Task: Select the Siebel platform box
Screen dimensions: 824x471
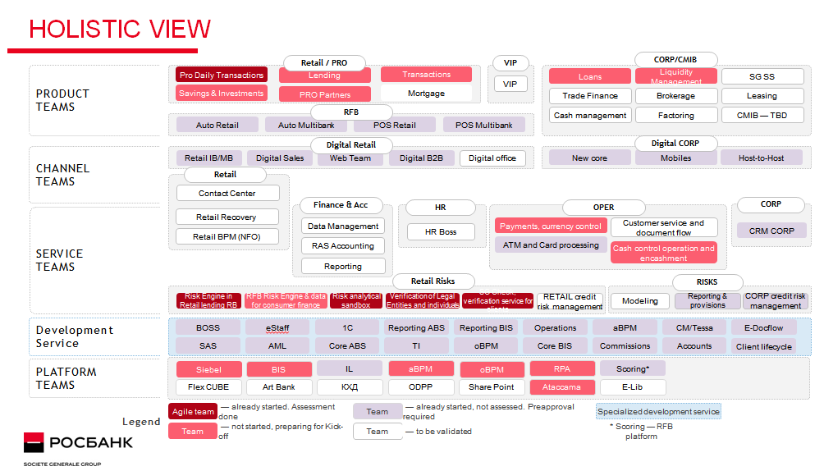Action: point(208,369)
